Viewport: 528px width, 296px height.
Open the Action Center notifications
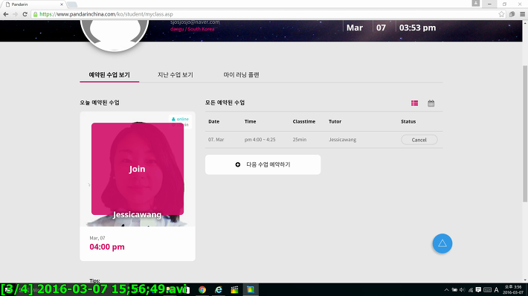tap(478, 289)
